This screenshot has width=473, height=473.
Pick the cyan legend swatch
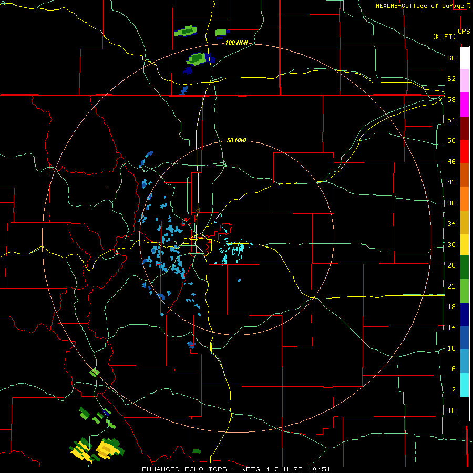[x=464, y=385]
